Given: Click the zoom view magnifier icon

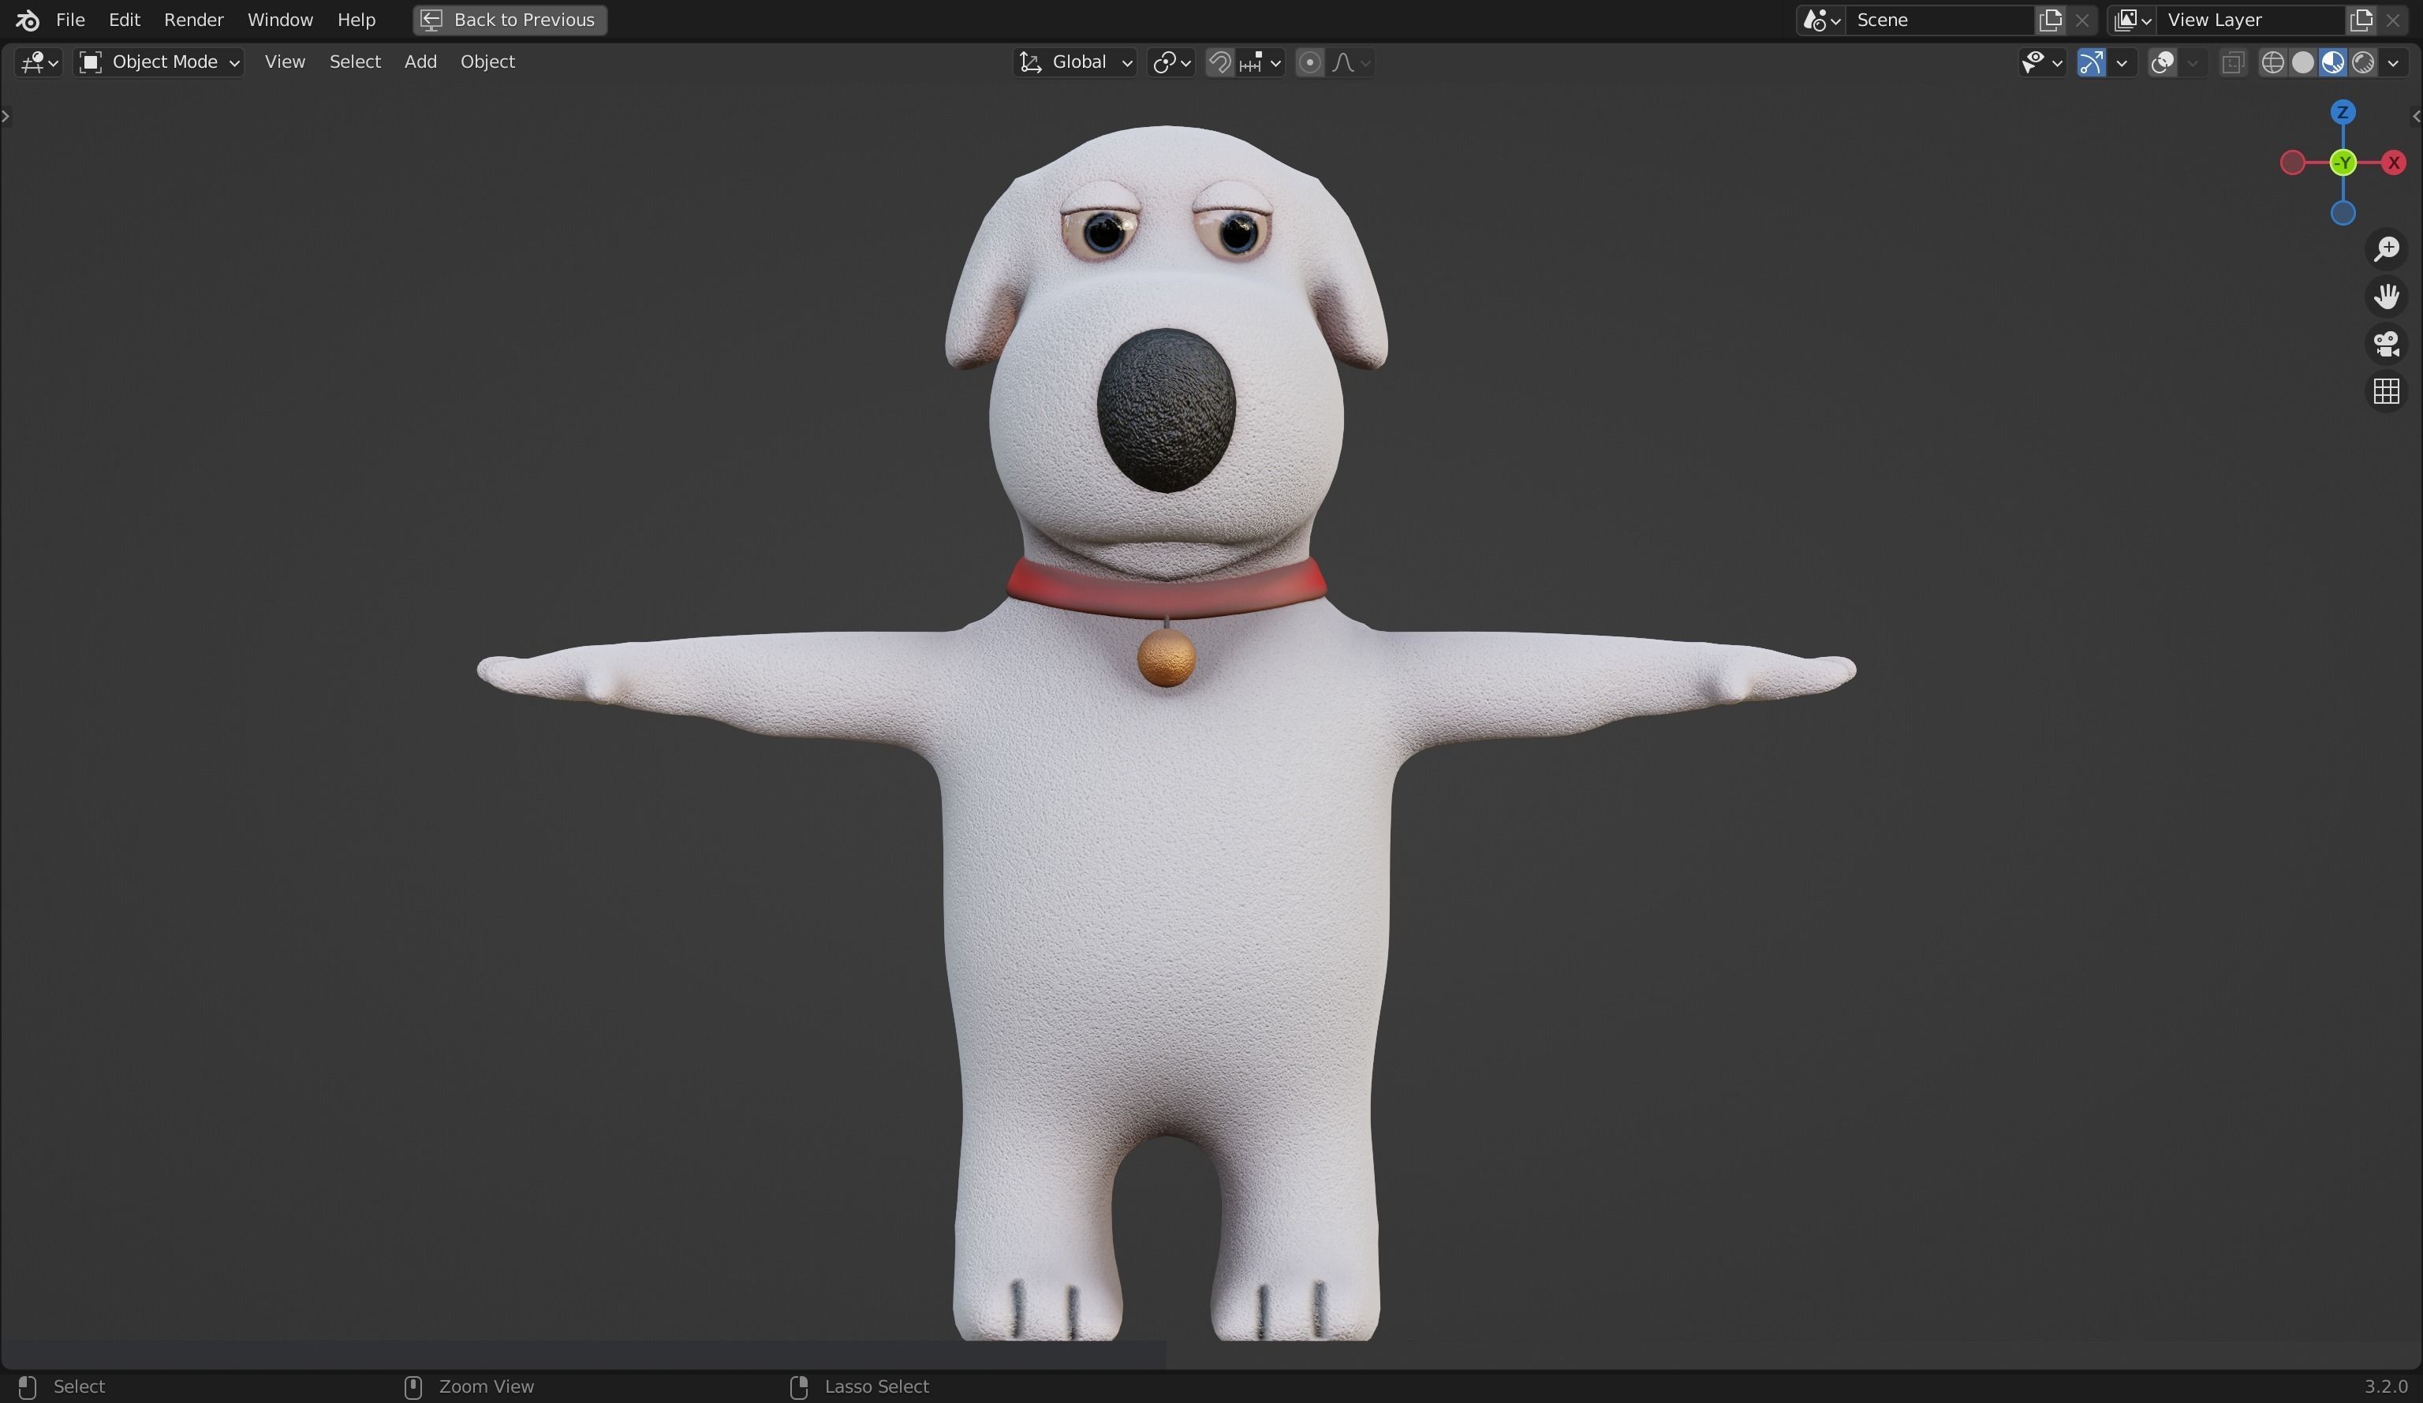Looking at the screenshot, I should 2387,249.
